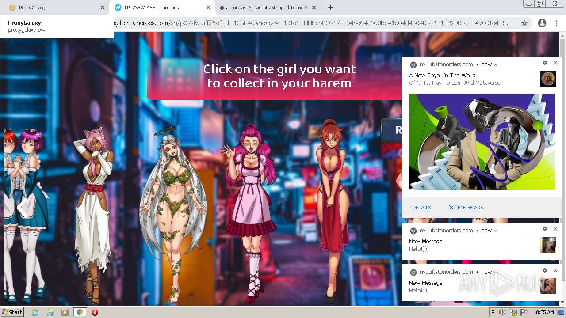
Task: Select the silver-haired elf character
Action: [x=173, y=215]
